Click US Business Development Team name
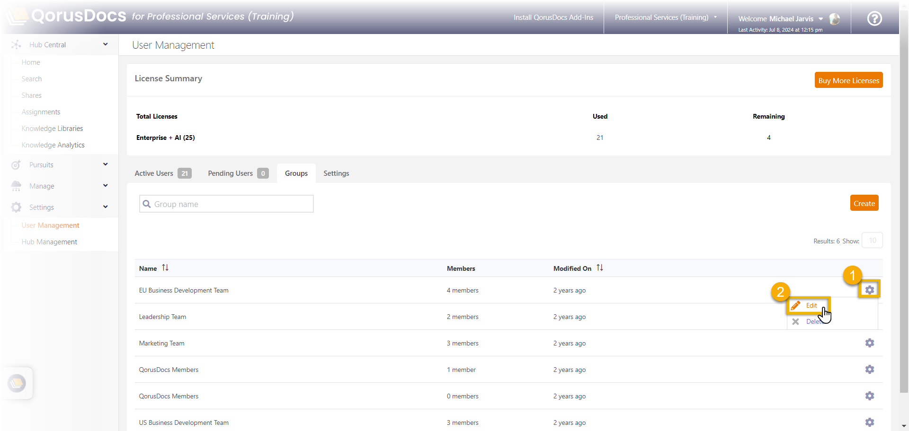 tap(184, 422)
